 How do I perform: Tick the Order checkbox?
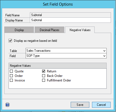point(11,76)
